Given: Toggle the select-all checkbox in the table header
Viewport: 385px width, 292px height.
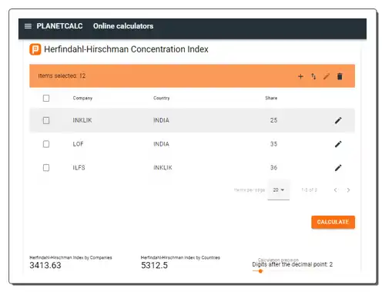Looking at the screenshot, I should coord(46,98).
